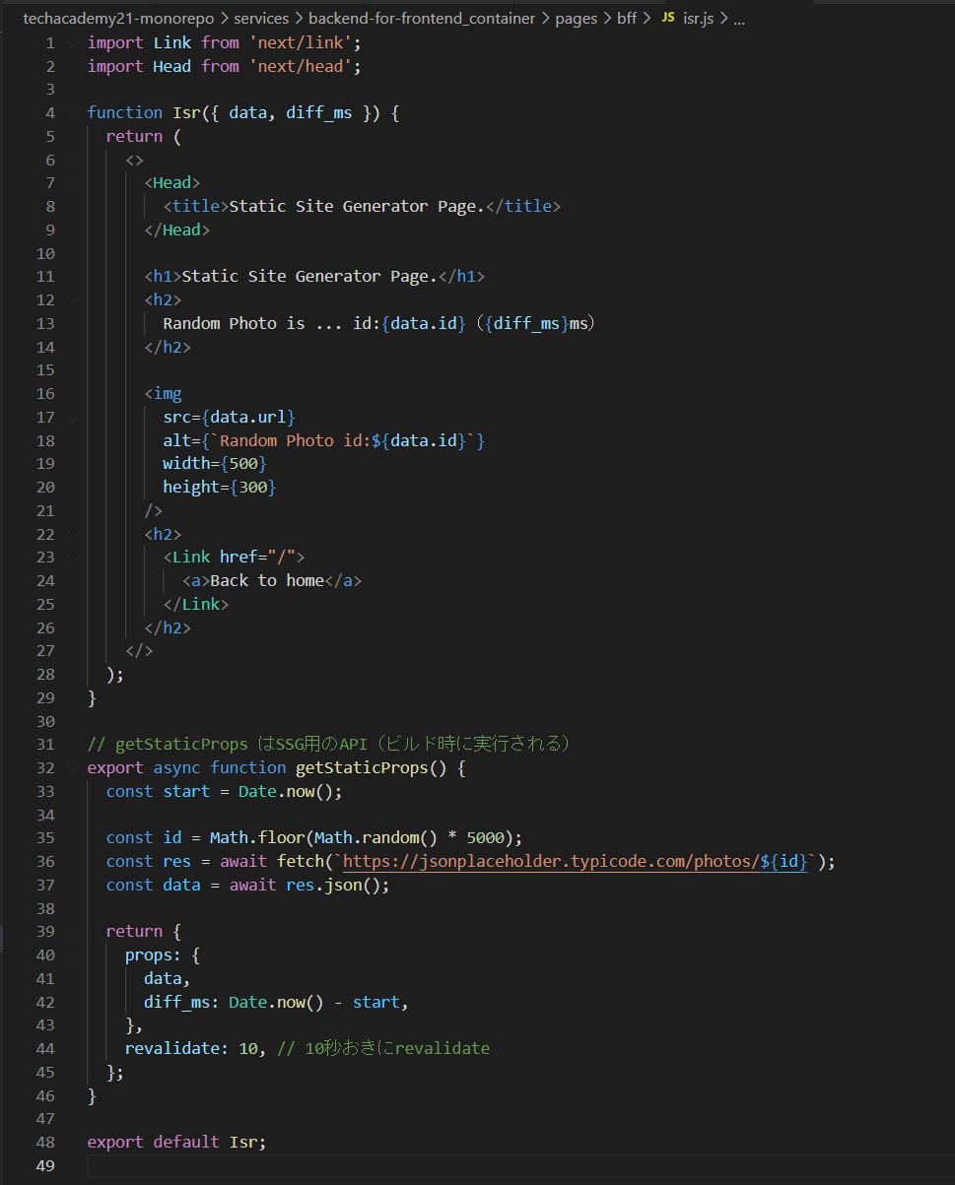Image resolution: width=955 pixels, height=1185 pixels.
Task: Select the bff breadcrumb folder
Action: pos(627,18)
